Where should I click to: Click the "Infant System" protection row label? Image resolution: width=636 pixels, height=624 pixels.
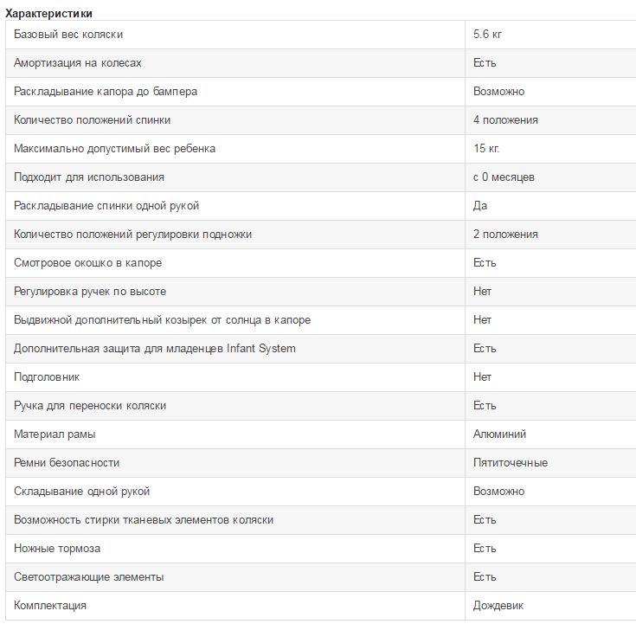154,349
